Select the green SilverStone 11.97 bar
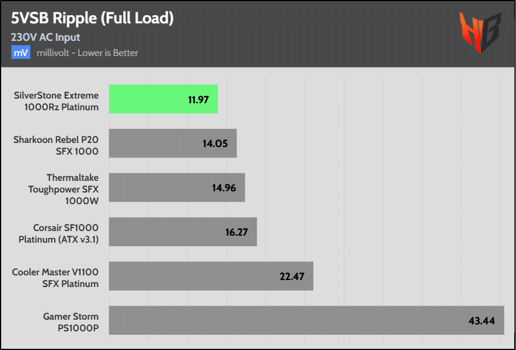Screen dimensions: 516x350 tap(163, 99)
